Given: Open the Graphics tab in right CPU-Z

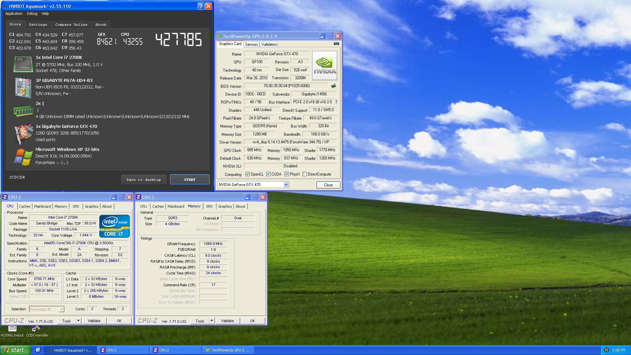Looking at the screenshot, I should click(x=225, y=206).
